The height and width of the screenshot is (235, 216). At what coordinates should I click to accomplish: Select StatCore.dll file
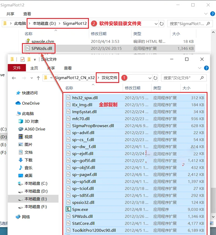pos(135,223)
